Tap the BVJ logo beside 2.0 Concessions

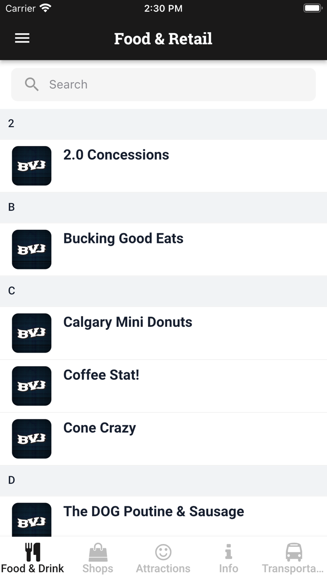(x=31, y=165)
